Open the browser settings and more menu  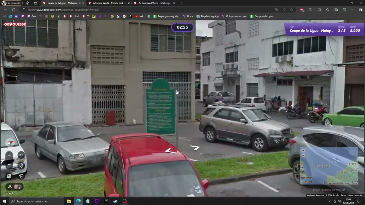coord(353,10)
